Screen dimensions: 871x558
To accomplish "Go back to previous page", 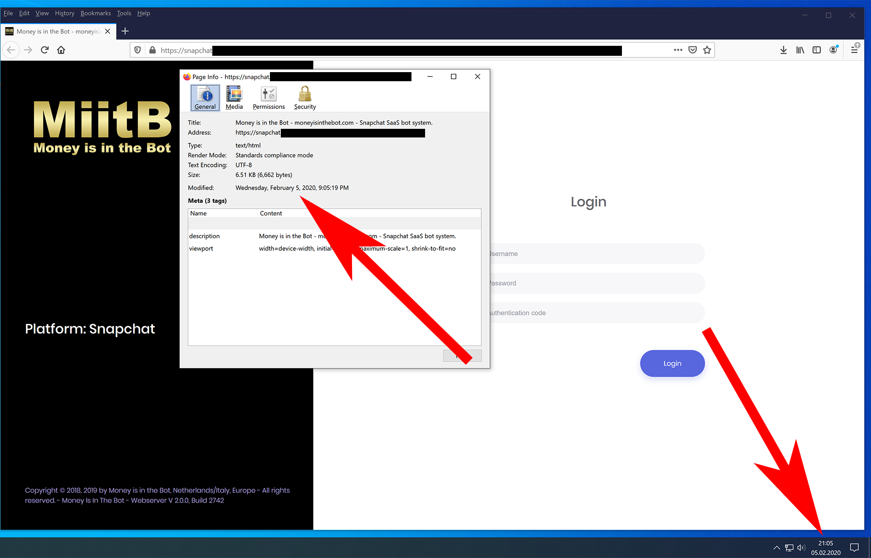I will [x=11, y=50].
